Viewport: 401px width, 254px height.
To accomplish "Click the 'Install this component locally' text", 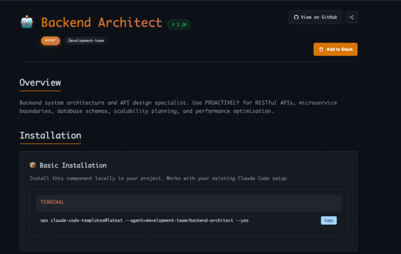I will click(x=159, y=178).
